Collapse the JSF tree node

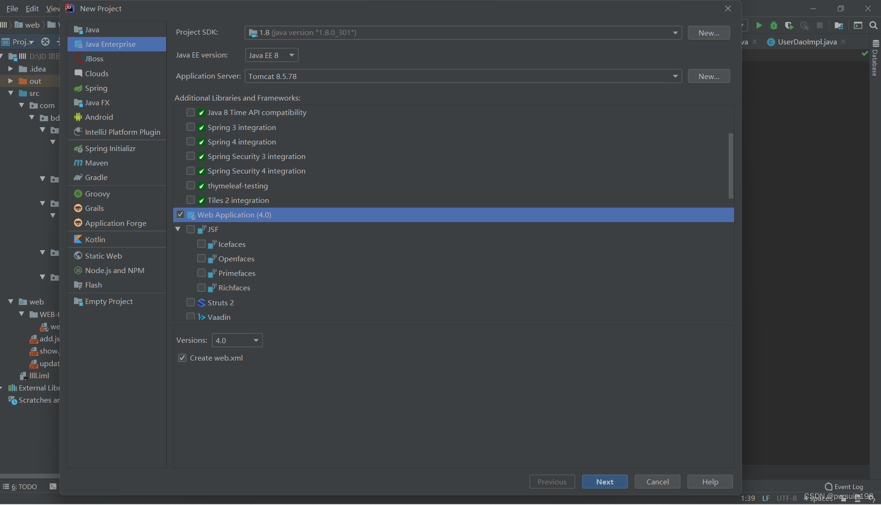point(178,229)
